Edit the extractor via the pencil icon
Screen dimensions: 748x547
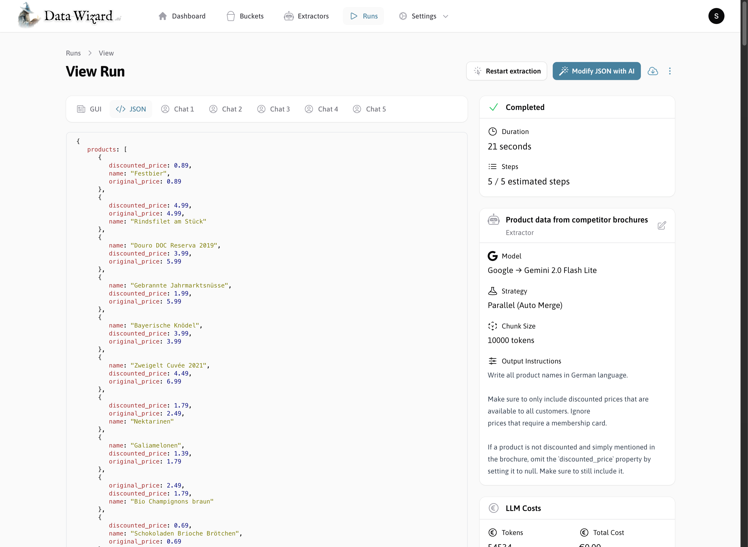(x=662, y=225)
